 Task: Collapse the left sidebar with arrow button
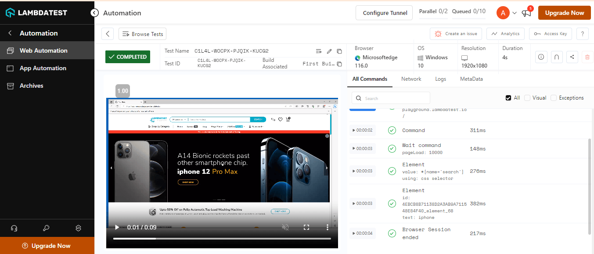[94, 13]
